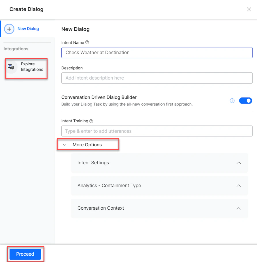Click the Intent Name input field

click(x=157, y=53)
